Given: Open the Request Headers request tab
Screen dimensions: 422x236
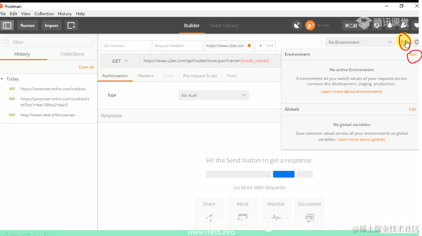Looking at the screenshot, I should [x=177, y=46].
